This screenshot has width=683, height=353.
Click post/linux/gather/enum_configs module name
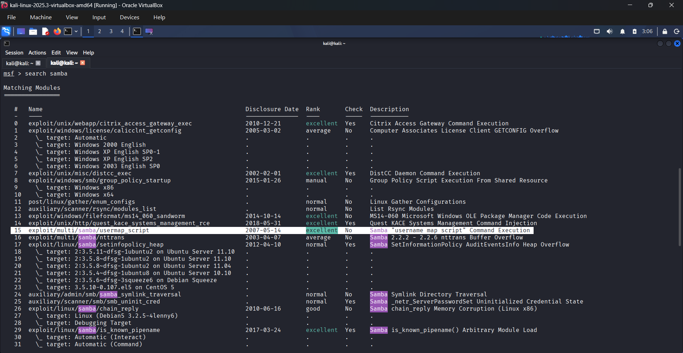click(x=82, y=202)
